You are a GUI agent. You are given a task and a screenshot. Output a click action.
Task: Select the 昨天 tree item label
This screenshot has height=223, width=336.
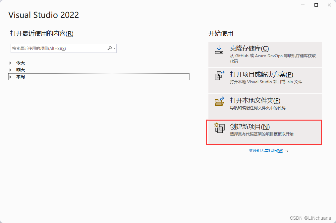[21, 70]
